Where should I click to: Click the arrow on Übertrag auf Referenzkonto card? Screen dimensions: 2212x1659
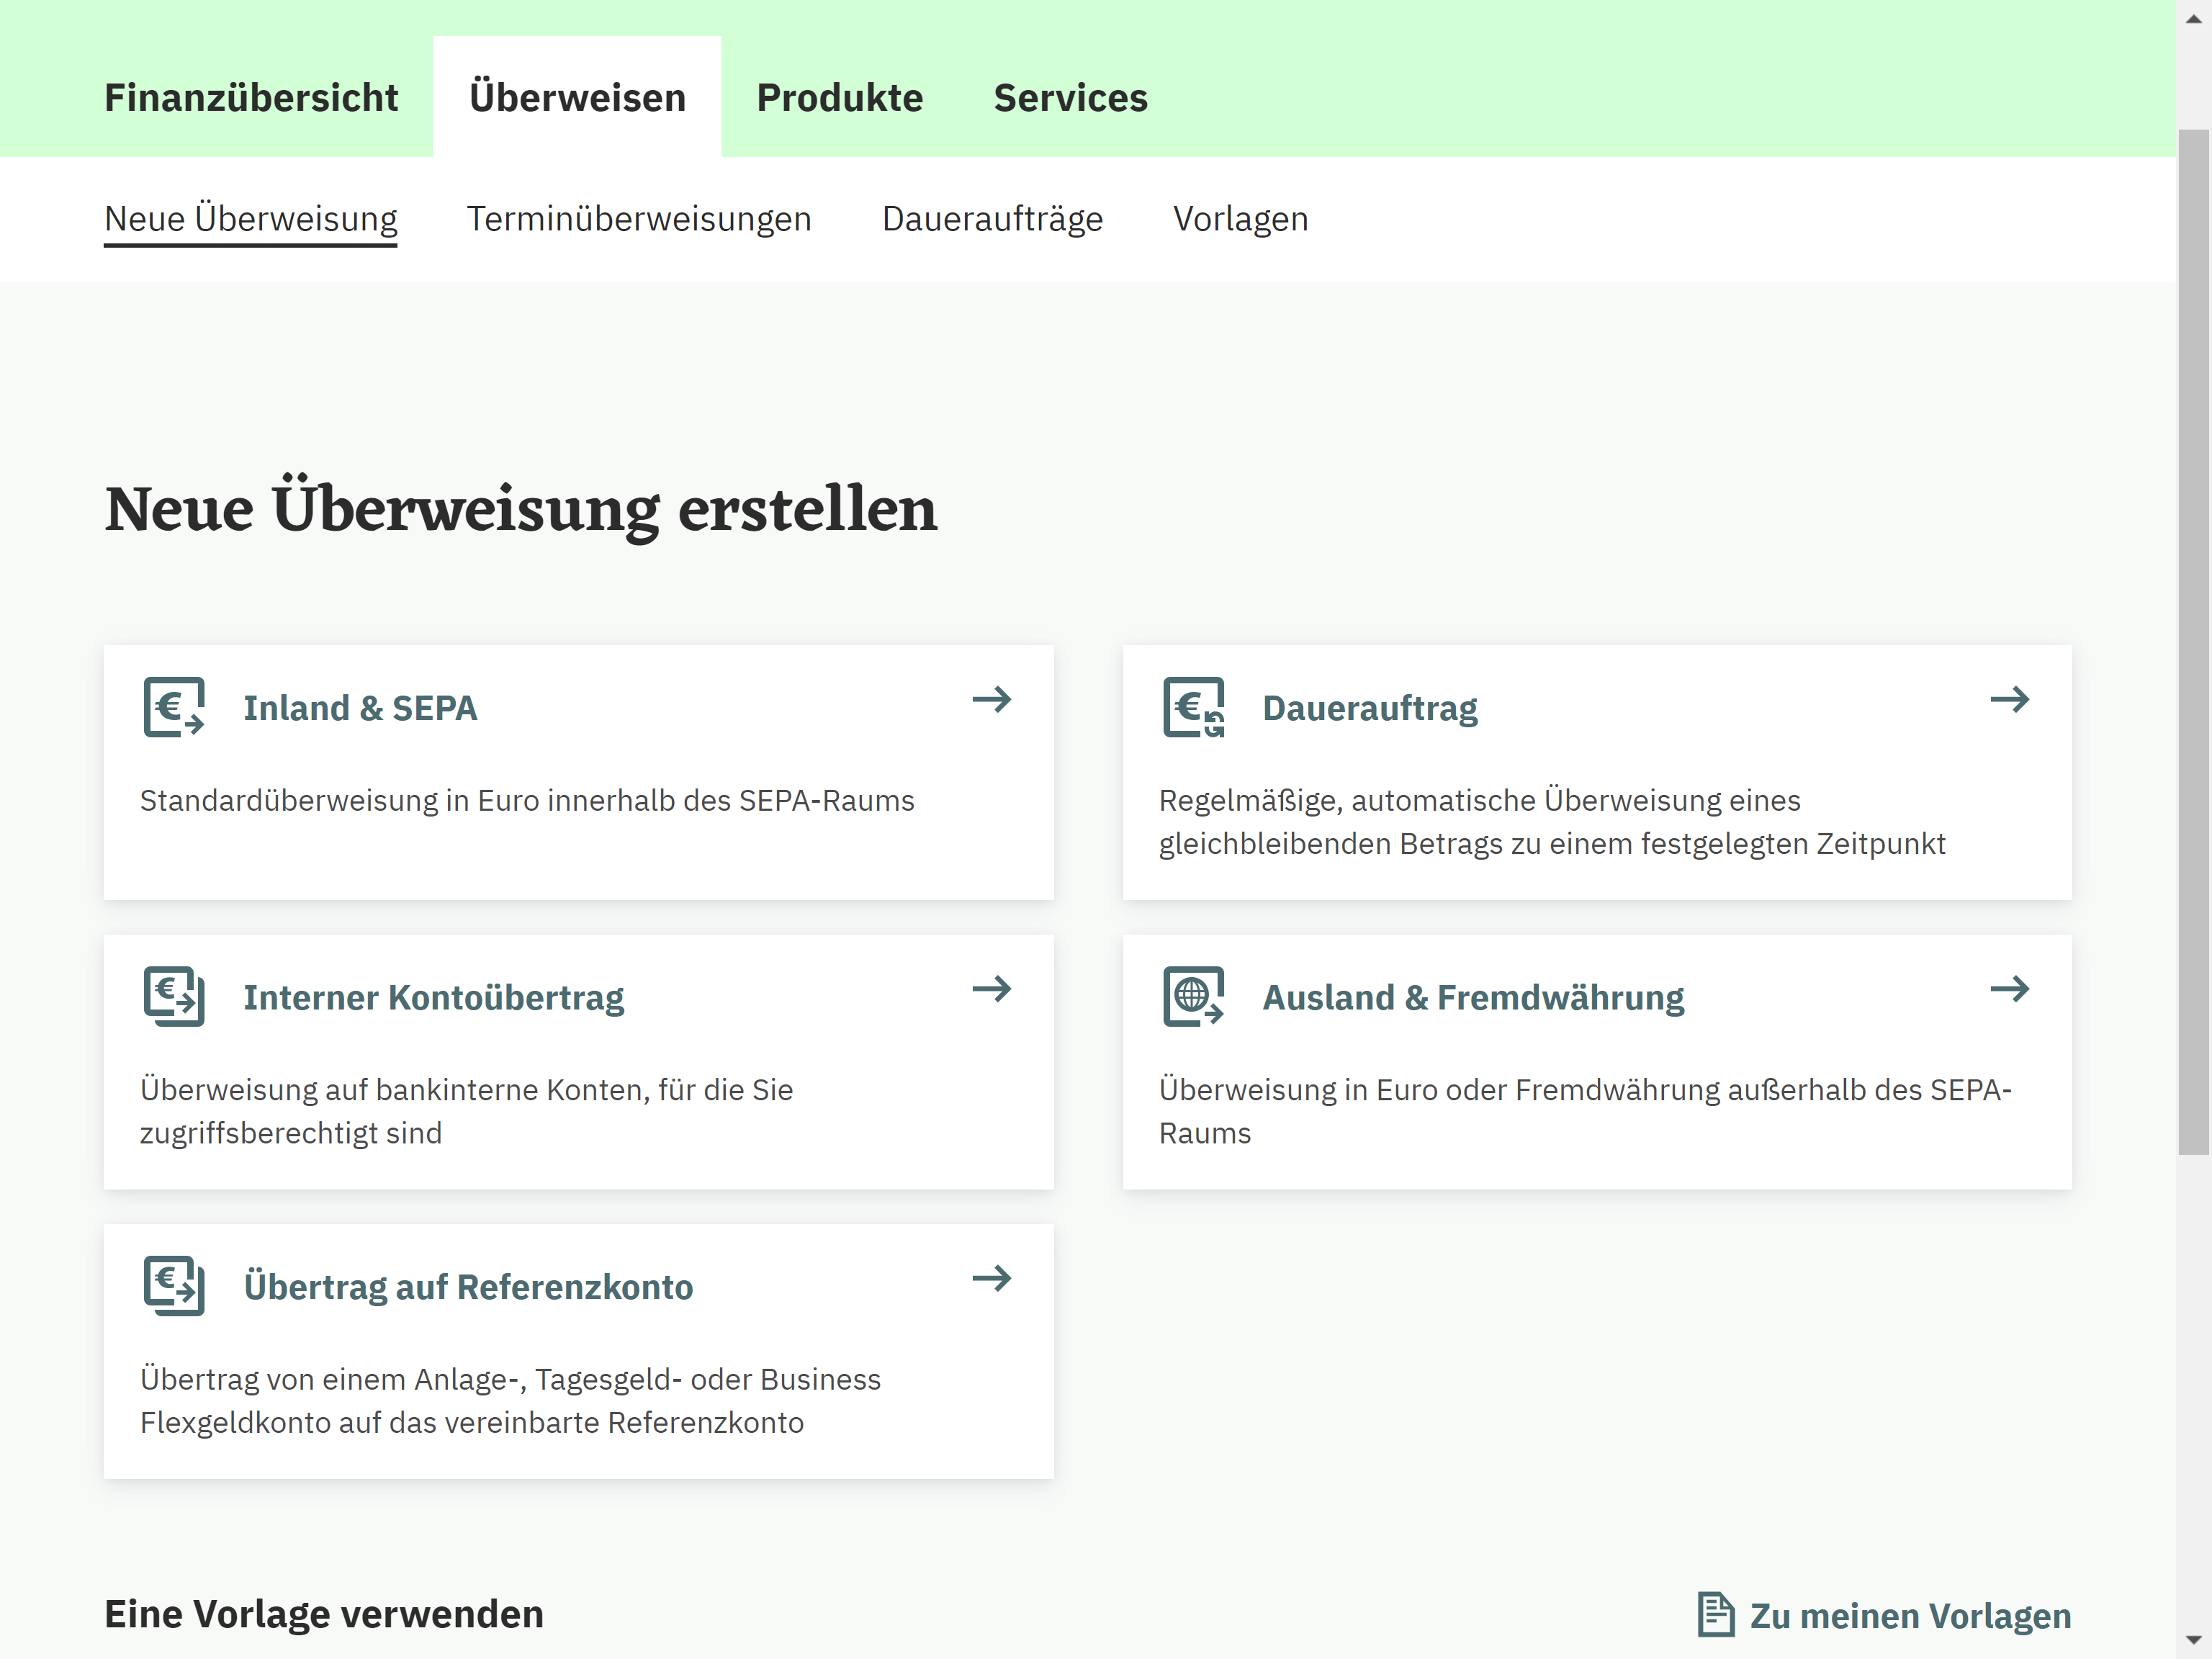point(992,1278)
